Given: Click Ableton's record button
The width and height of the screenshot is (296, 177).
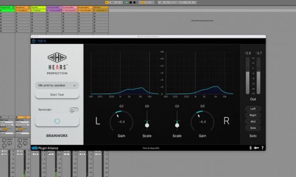Looking at the screenshot, I should tap(134, 2).
